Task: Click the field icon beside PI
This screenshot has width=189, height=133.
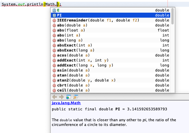Action: 54,15
